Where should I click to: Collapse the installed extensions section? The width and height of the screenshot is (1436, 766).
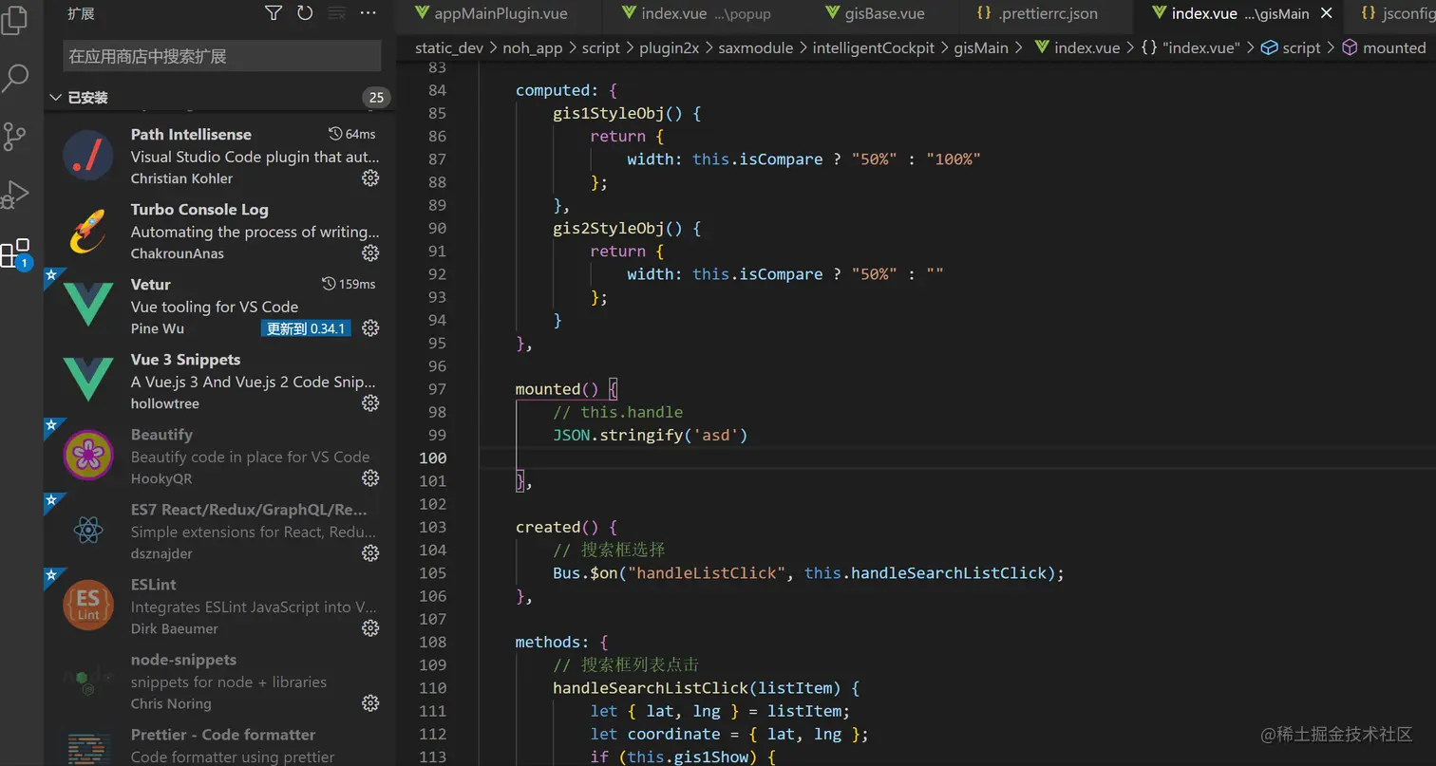coord(55,98)
